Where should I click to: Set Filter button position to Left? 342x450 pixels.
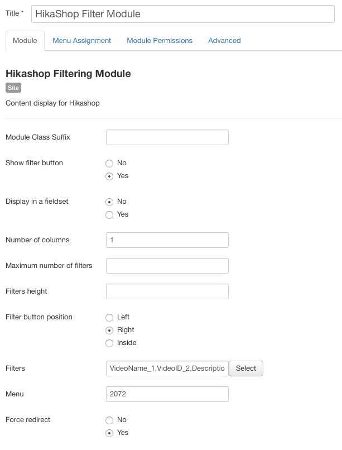click(x=109, y=317)
